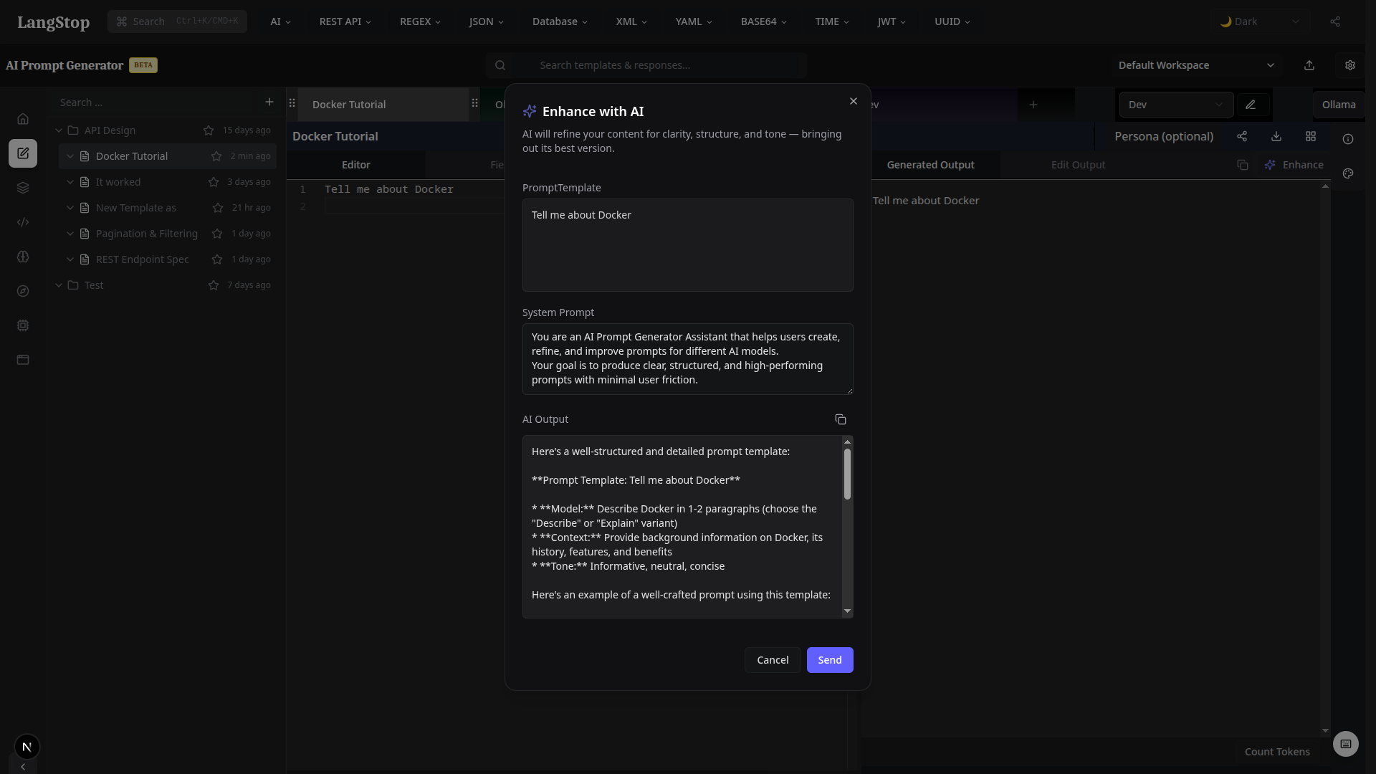Open the REST API menu
This screenshot has width=1376, height=774.
click(x=345, y=21)
